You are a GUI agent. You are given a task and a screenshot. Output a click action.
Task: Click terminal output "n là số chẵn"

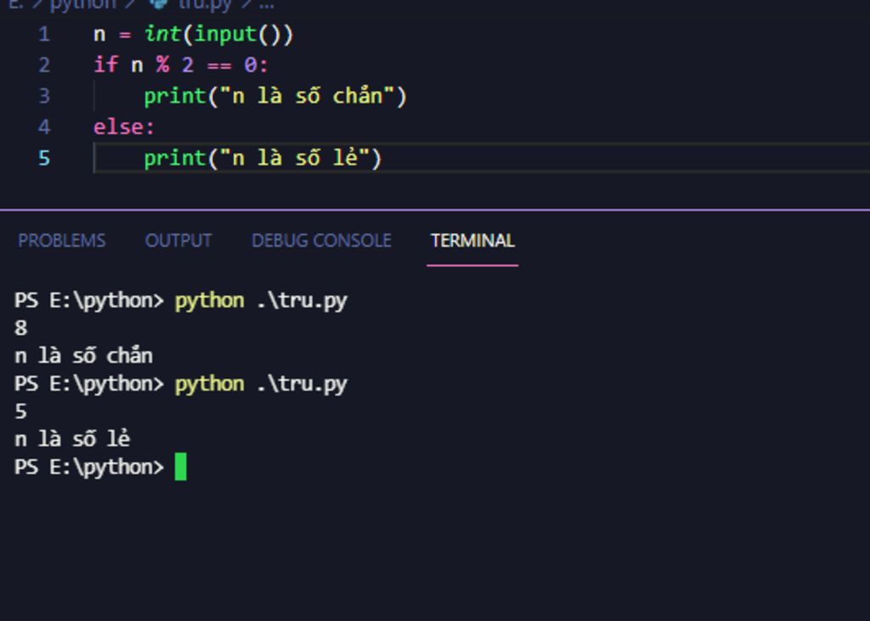coord(83,356)
